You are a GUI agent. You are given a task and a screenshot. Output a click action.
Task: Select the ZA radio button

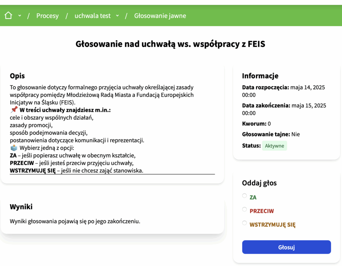coord(244,196)
